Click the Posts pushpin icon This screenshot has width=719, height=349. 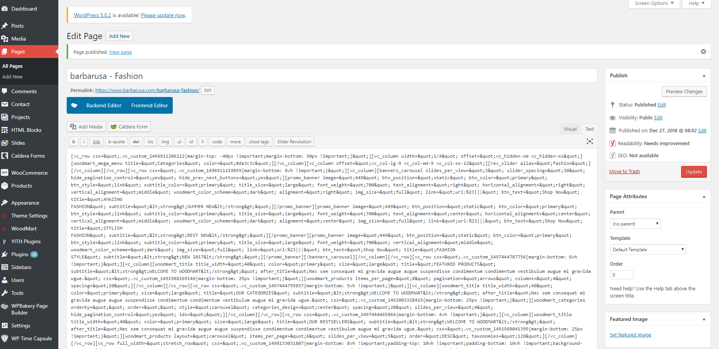click(x=5, y=26)
